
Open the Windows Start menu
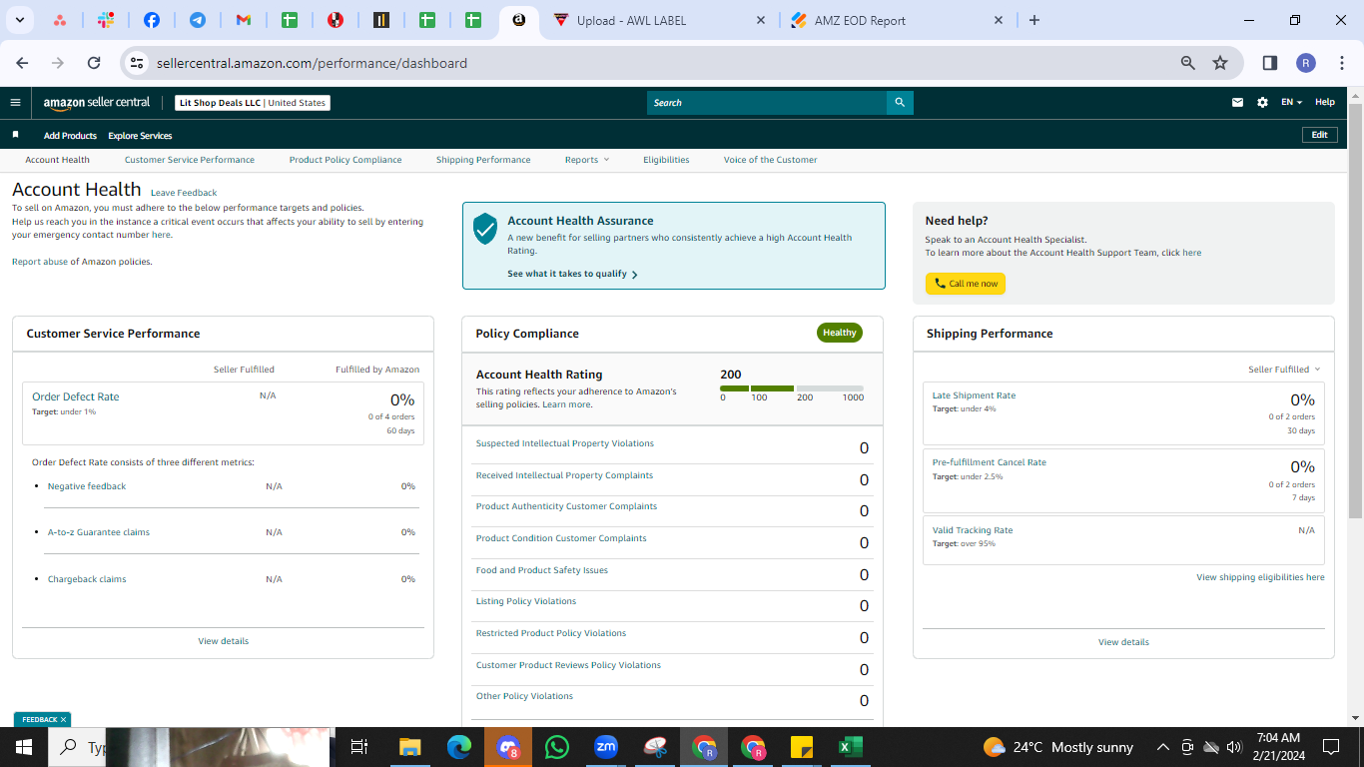[24, 747]
